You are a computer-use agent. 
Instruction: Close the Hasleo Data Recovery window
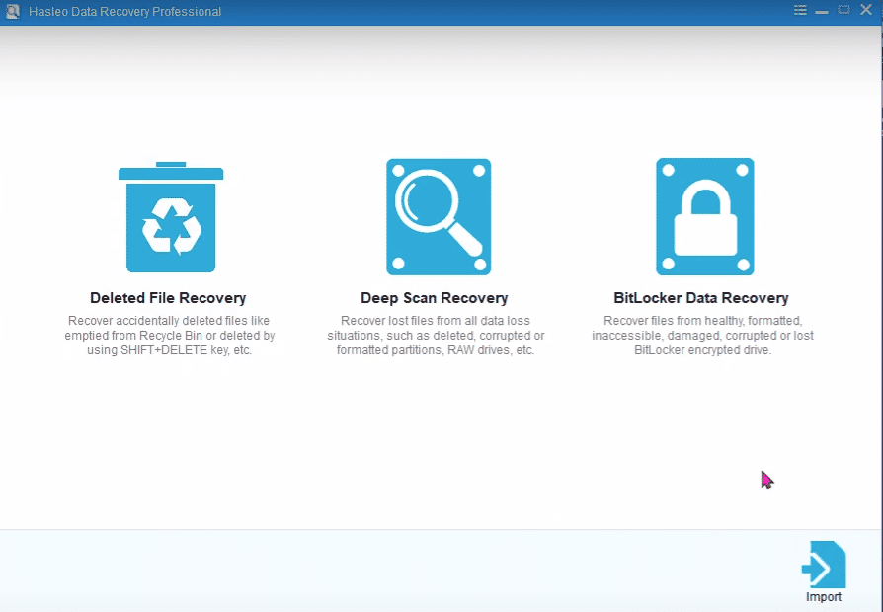866,10
